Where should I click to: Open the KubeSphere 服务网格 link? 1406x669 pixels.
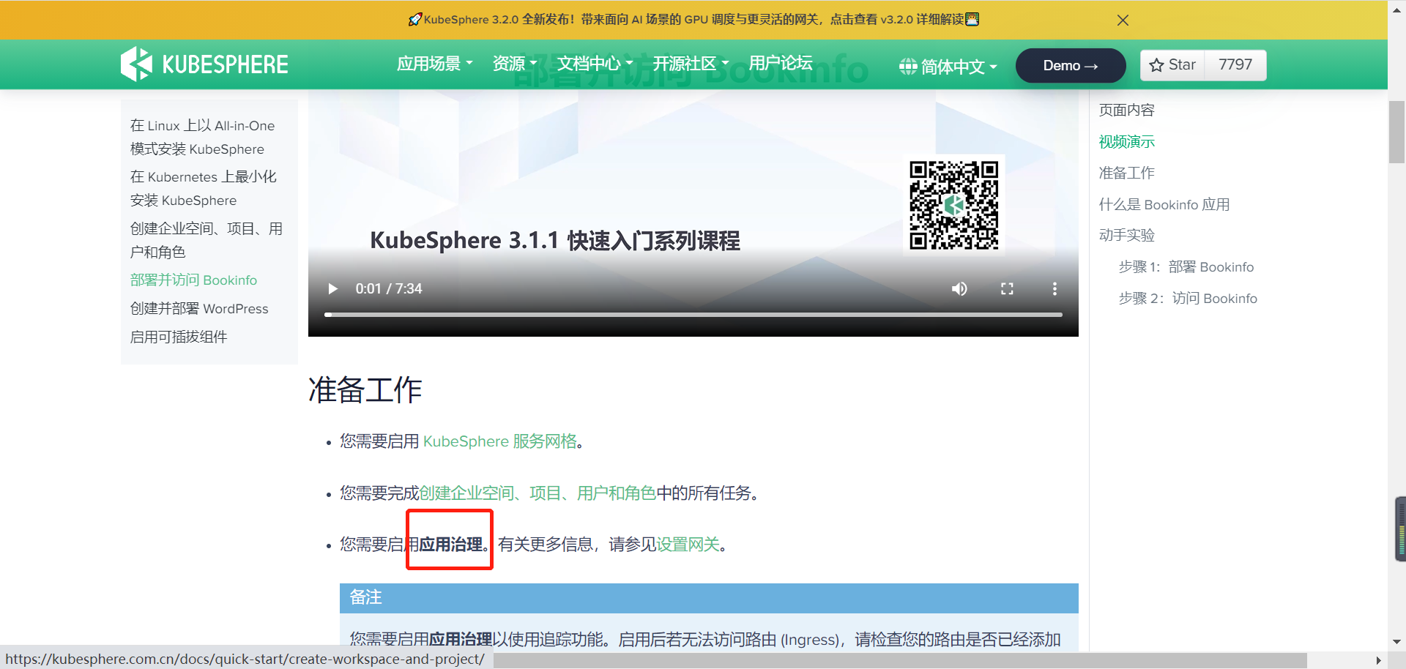(x=500, y=441)
